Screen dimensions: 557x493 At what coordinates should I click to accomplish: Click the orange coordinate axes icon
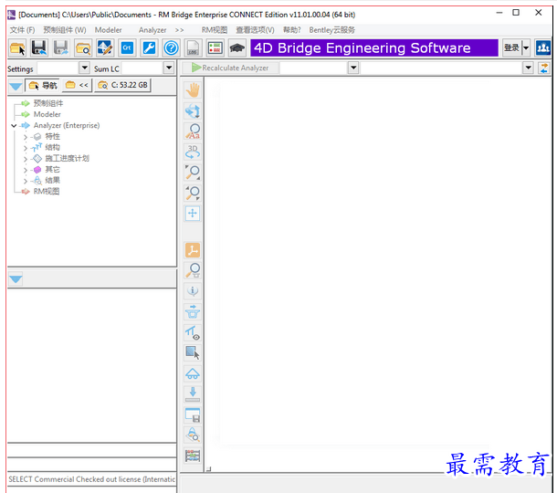(193, 250)
